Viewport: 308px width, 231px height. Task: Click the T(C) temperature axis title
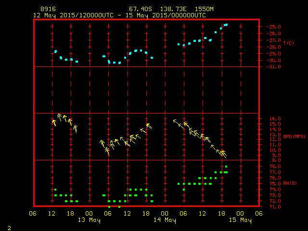289,43
